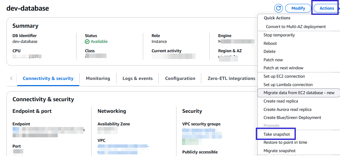
Task: Select Create Blue/Green Deployment
Action: (292, 118)
